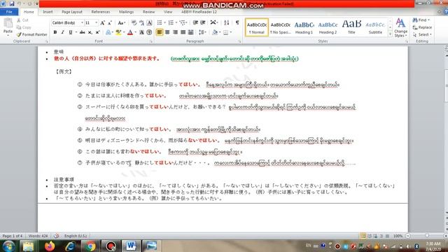Clear formatting with the eraser icon
Viewport: 448px width, 252px height.
click(x=134, y=23)
